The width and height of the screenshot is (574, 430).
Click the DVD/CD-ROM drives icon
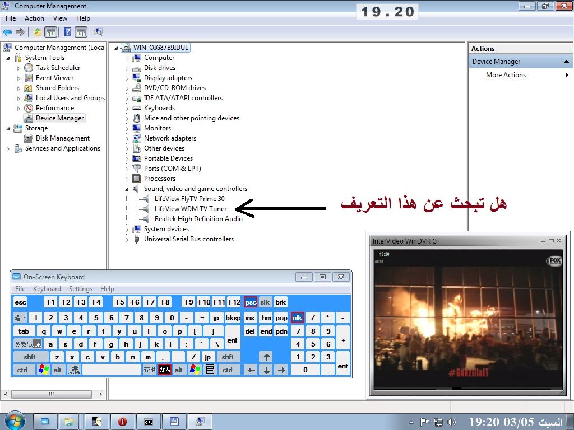[137, 88]
